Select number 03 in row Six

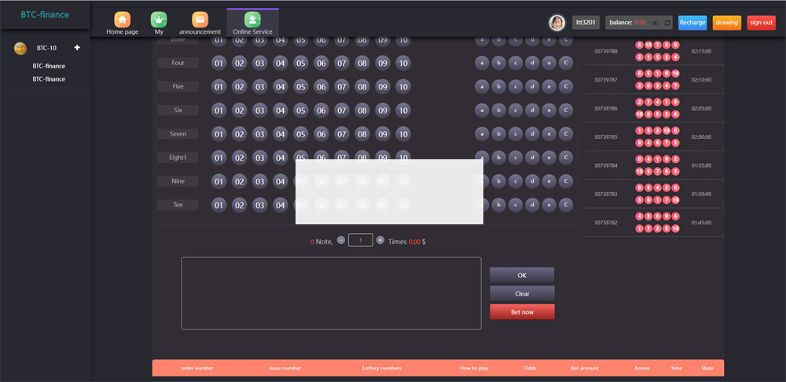point(260,111)
